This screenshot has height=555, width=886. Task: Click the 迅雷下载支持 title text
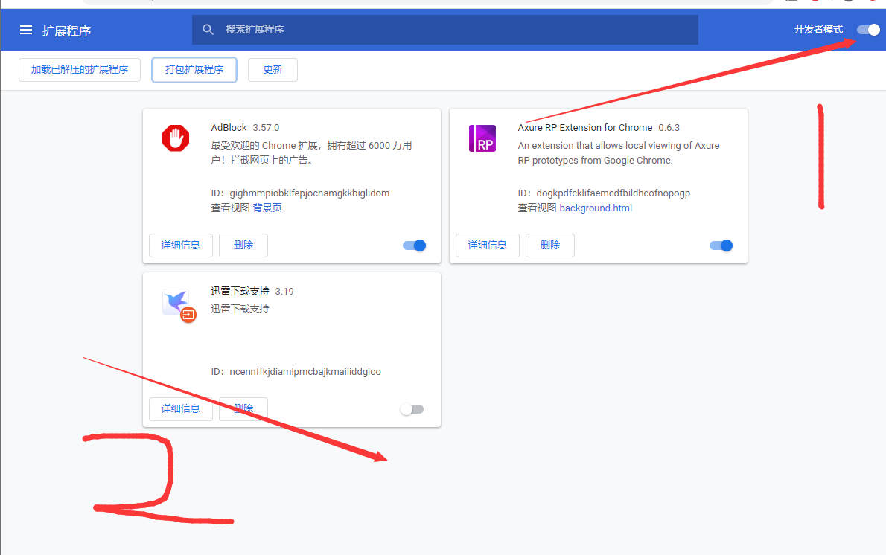(x=240, y=292)
